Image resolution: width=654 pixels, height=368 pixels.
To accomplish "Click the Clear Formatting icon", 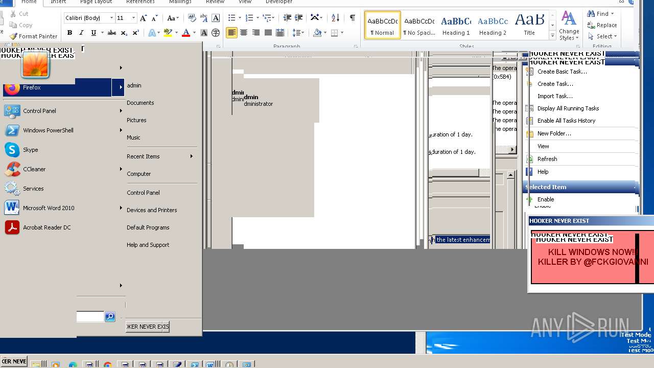I will (192, 18).
